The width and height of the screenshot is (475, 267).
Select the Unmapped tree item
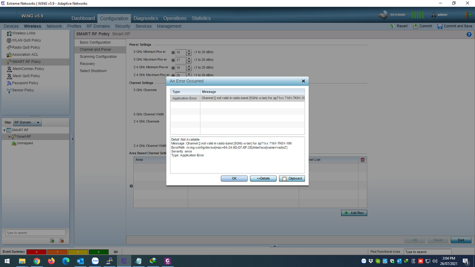(x=25, y=143)
